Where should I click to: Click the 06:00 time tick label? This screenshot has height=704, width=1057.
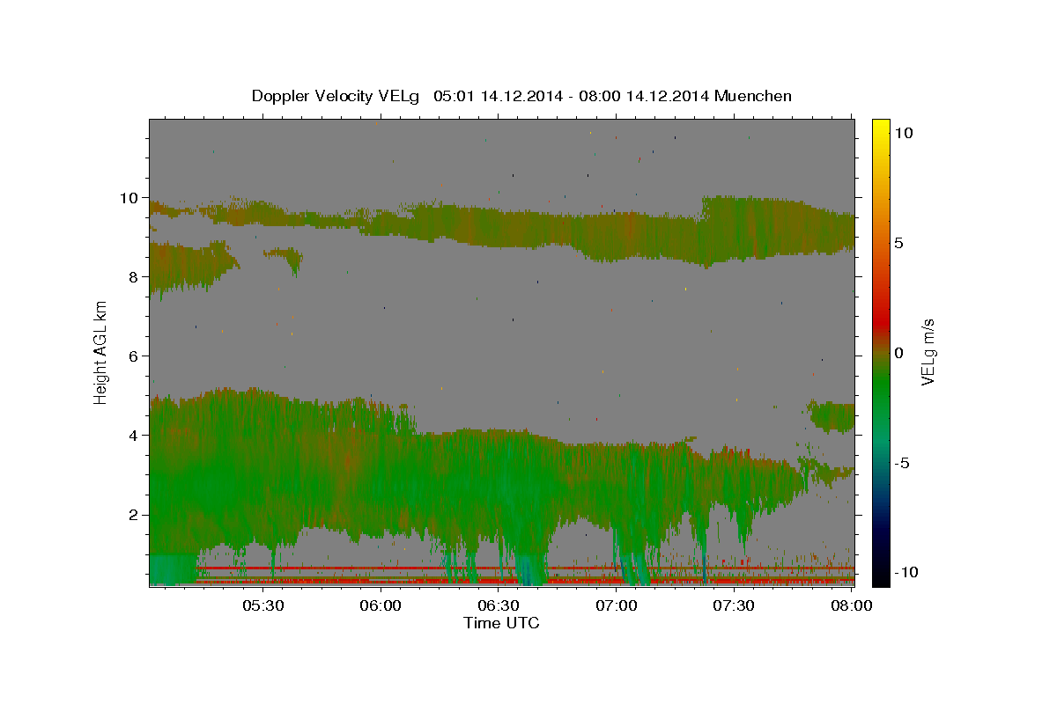point(381,606)
